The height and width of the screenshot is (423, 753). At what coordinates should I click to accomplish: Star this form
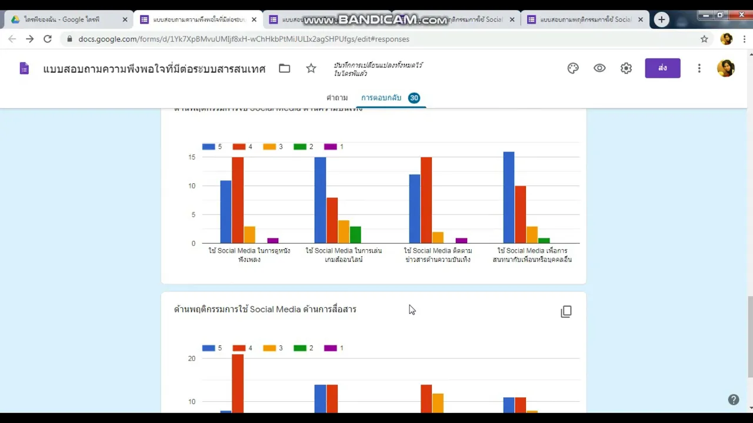tap(311, 68)
